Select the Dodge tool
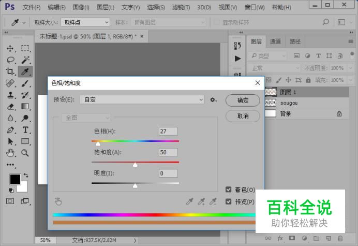Viewport: 358px width, 246px height. click(x=25, y=118)
